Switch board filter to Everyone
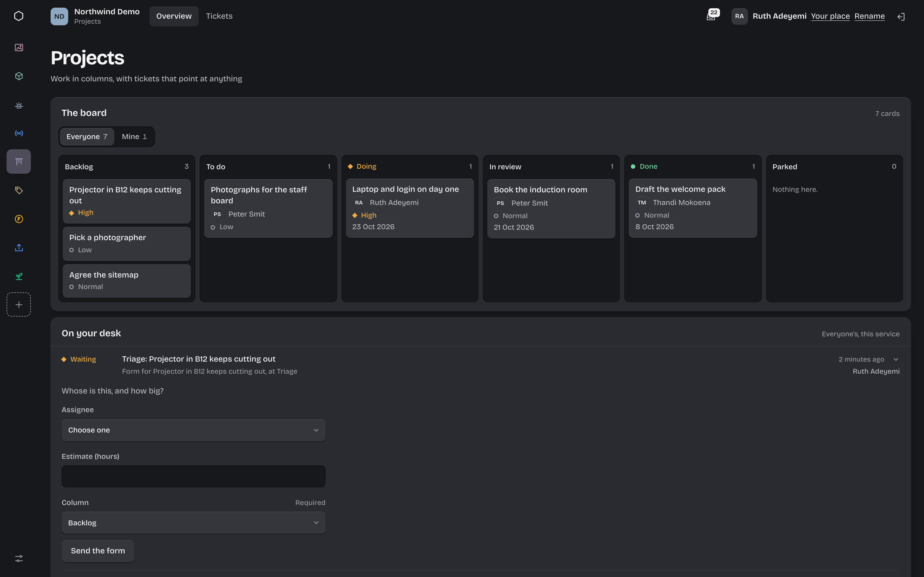924x577 pixels. (x=87, y=137)
